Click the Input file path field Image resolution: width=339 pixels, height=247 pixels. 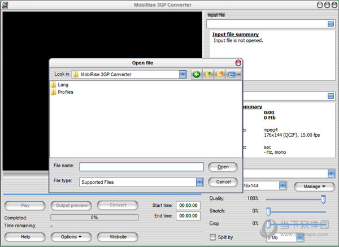(267, 24)
